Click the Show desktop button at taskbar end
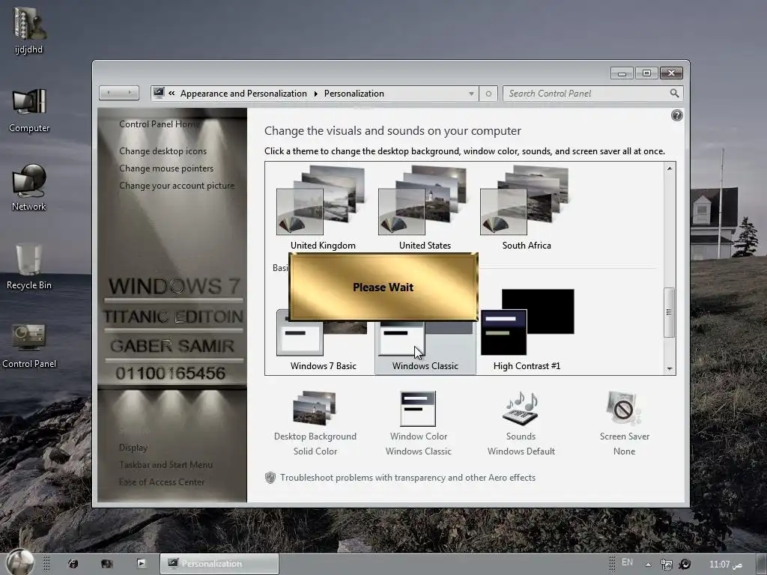767x575 pixels. (762, 565)
